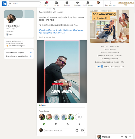Open Opciones de publicidad link
The width and height of the screenshot is (135, 139).
coord(105,56)
